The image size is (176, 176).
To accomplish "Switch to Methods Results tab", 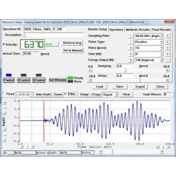I will (x=138, y=30).
